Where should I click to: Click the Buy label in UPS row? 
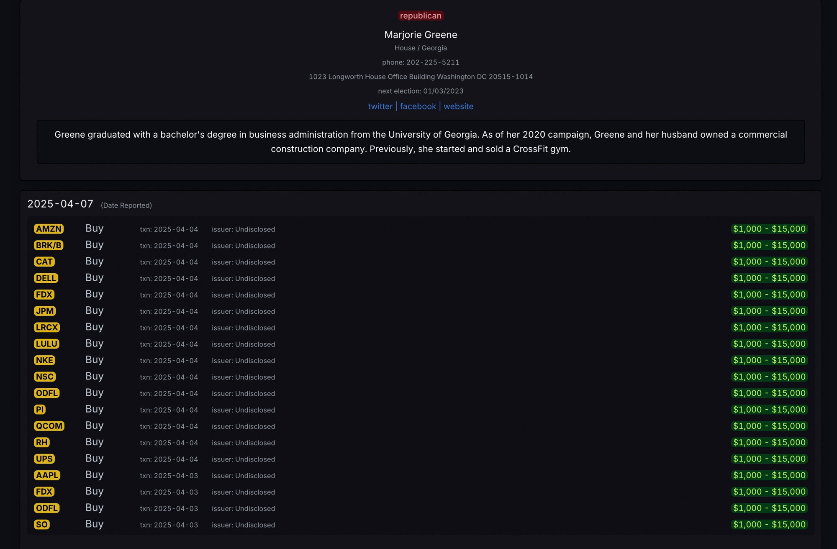tap(94, 459)
